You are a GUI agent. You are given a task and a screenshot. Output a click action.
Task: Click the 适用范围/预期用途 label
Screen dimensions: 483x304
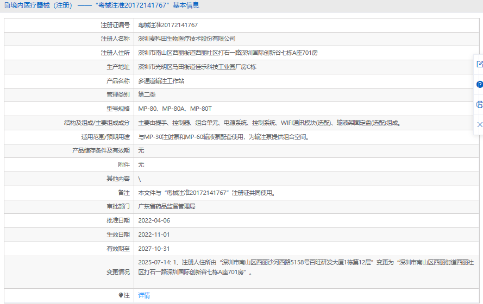point(105,137)
